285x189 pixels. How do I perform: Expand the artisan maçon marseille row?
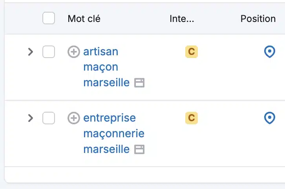[31, 52]
